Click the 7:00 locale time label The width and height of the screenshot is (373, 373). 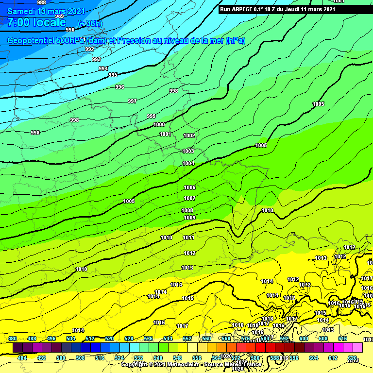click(x=36, y=22)
